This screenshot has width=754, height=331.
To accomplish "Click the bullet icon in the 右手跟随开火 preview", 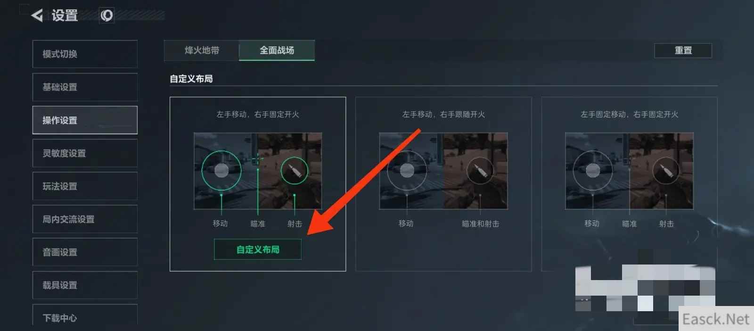I will (x=480, y=171).
